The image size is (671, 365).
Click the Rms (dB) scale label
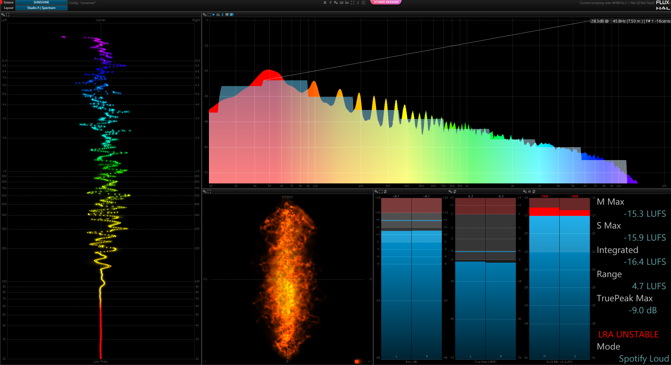(x=411, y=362)
